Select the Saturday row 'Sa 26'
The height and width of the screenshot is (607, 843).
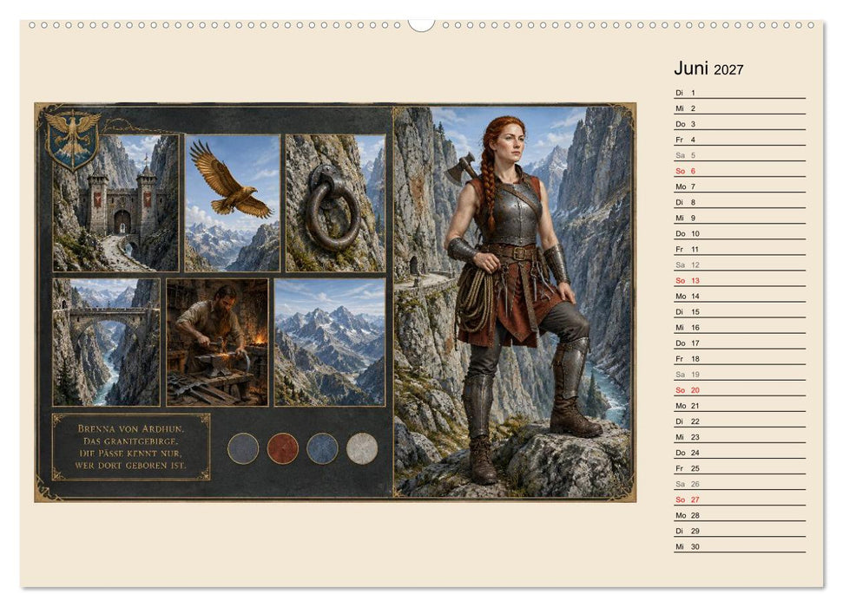pos(740,484)
